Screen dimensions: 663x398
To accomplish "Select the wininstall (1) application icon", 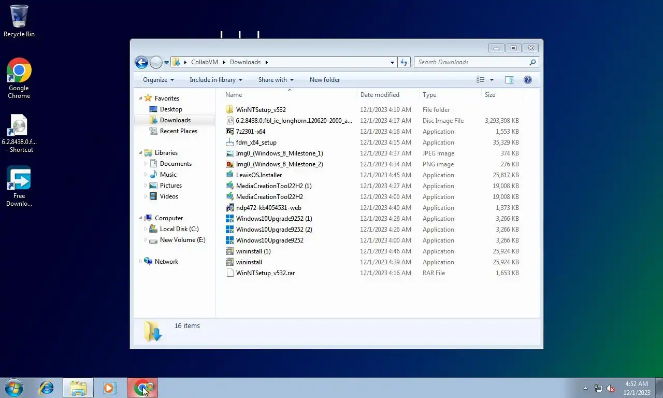I will click(230, 251).
